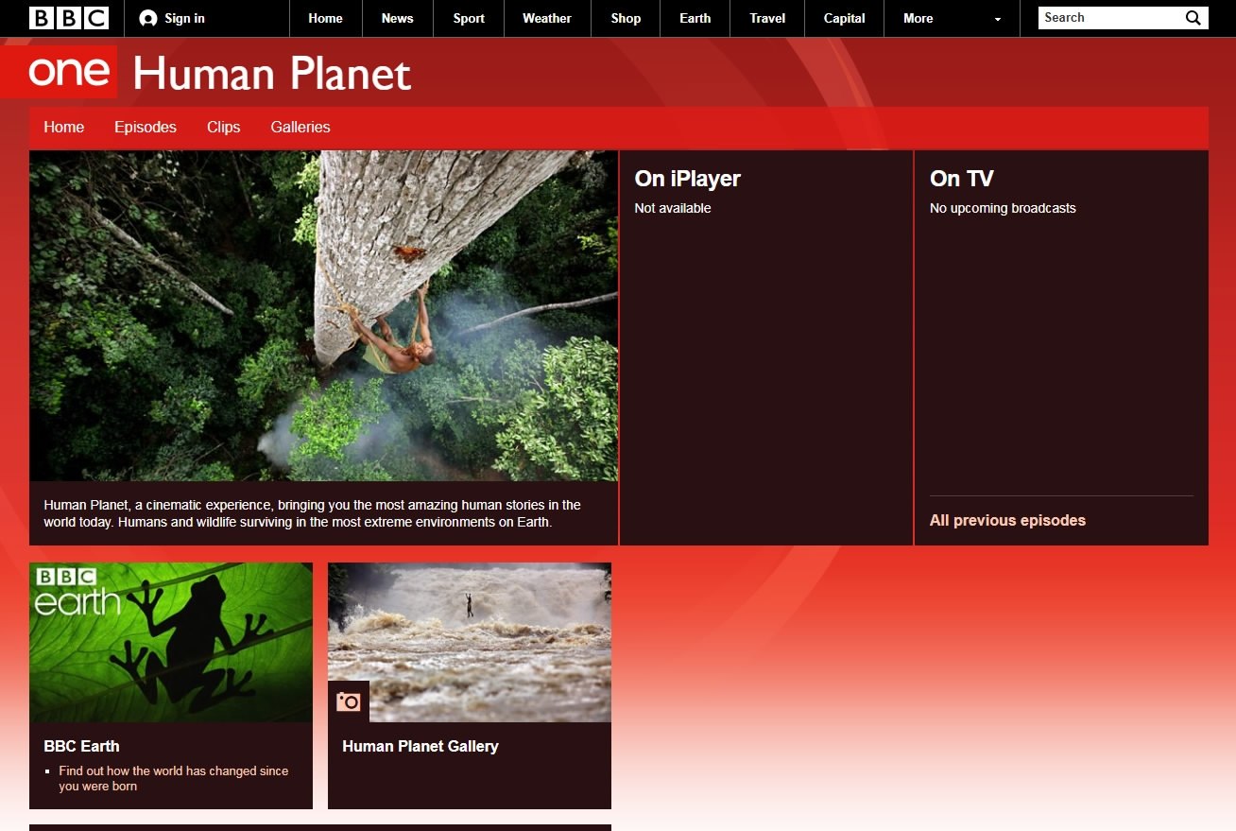
Task: Expand the More dropdown arrow
Action: [x=998, y=19]
